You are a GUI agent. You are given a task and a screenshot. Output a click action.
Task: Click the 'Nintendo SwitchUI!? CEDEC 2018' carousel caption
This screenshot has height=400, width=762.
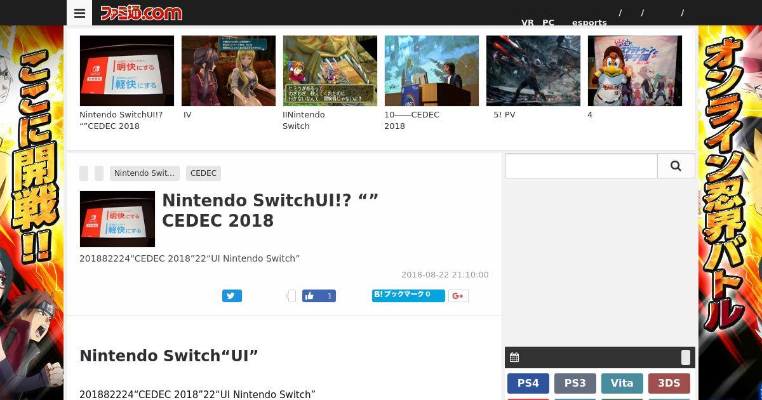tap(121, 121)
